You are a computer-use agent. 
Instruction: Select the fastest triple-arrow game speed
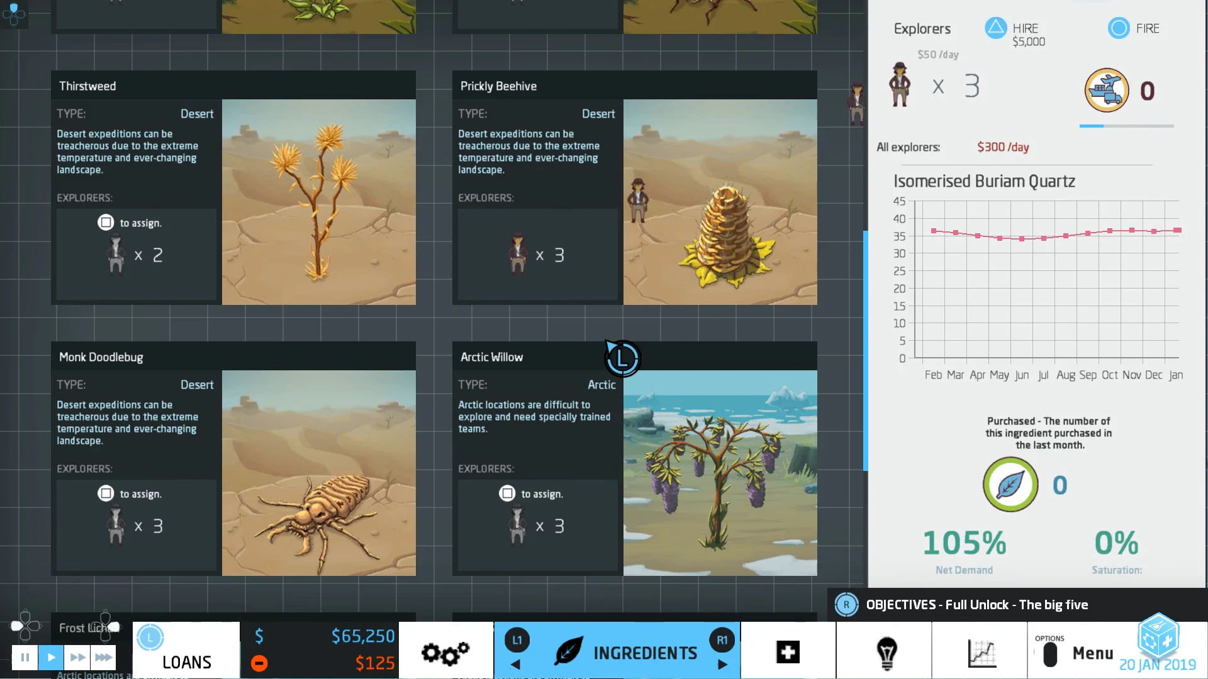(103, 657)
